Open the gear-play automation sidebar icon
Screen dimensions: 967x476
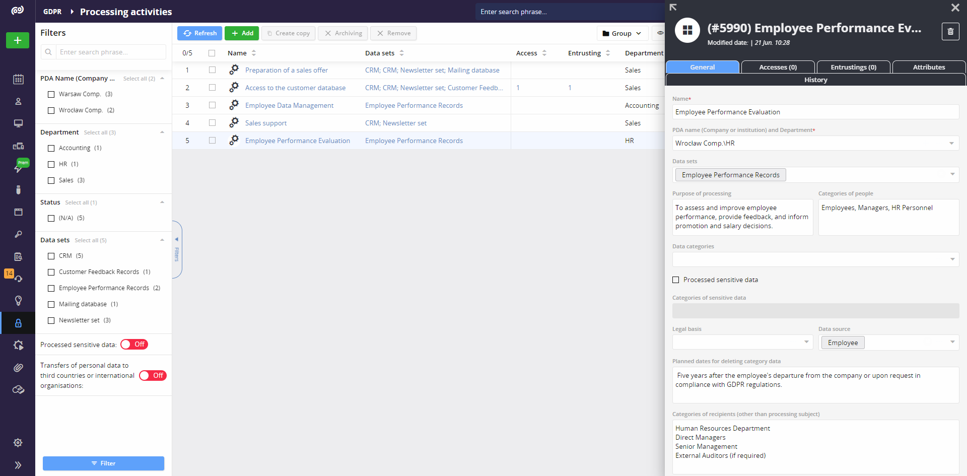pos(18,345)
